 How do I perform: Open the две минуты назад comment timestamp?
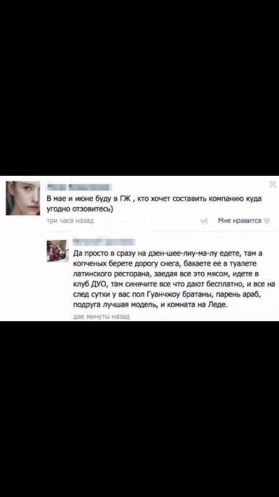tap(101, 316)
